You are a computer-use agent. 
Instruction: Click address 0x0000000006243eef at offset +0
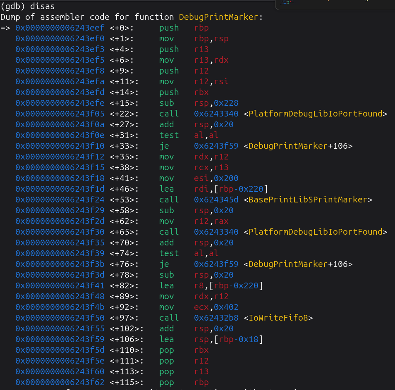[60, 28]
